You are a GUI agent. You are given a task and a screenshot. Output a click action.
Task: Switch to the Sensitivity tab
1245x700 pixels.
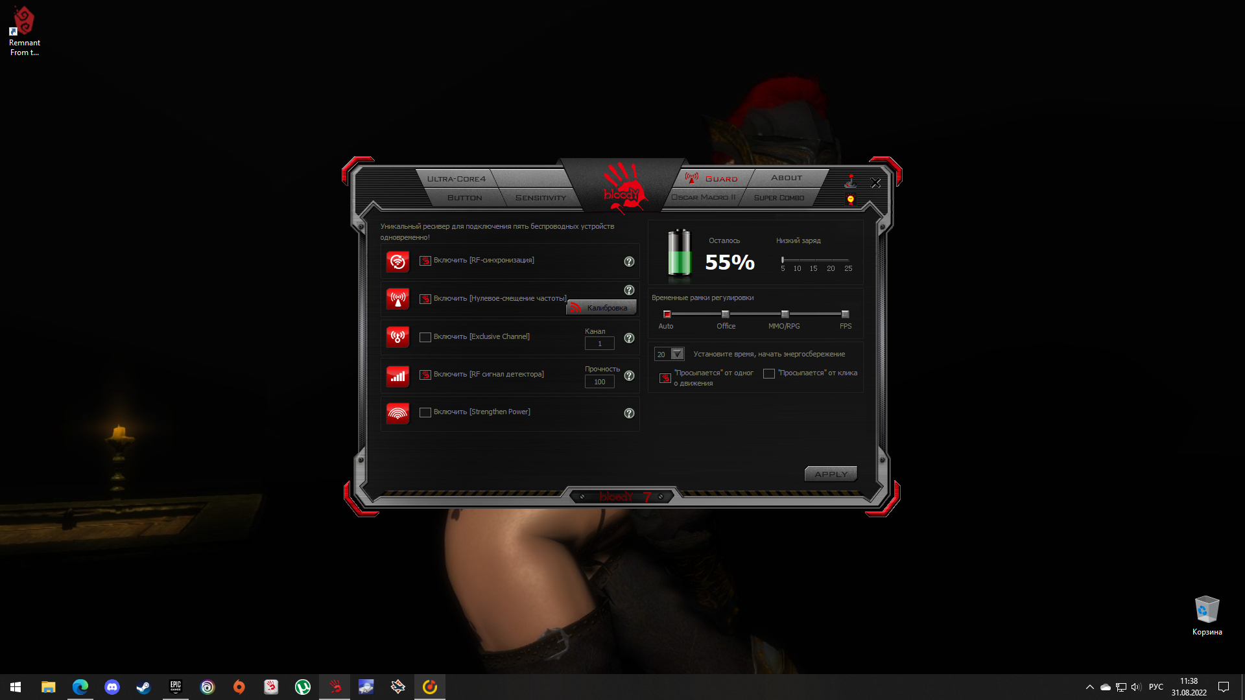[x=540, y=198]
